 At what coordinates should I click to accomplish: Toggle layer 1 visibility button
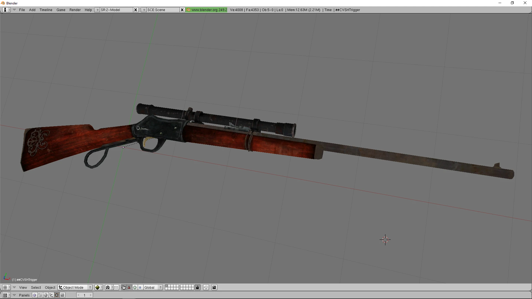167,286
